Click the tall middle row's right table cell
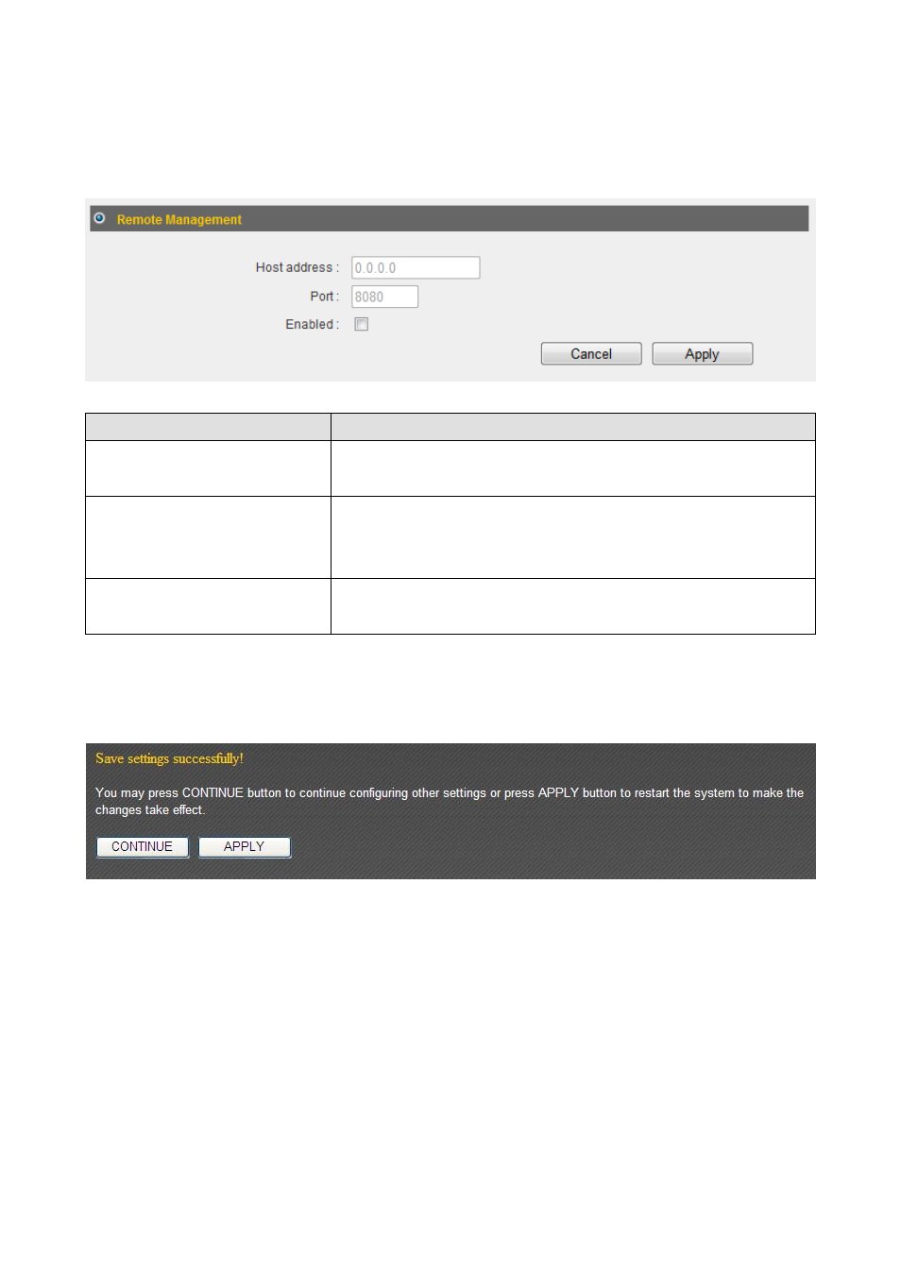This screenshot has width=901, height=1275. click(x=572, y=537)
